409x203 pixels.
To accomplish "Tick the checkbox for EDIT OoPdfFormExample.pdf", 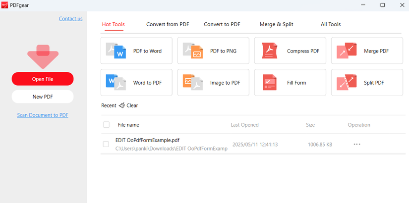I will click(x=106, y=144).
